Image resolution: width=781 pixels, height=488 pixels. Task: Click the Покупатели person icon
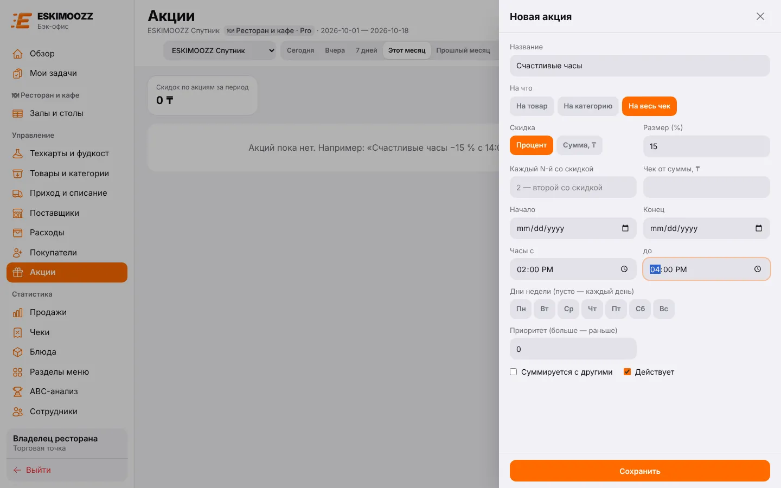coord(18,253)
